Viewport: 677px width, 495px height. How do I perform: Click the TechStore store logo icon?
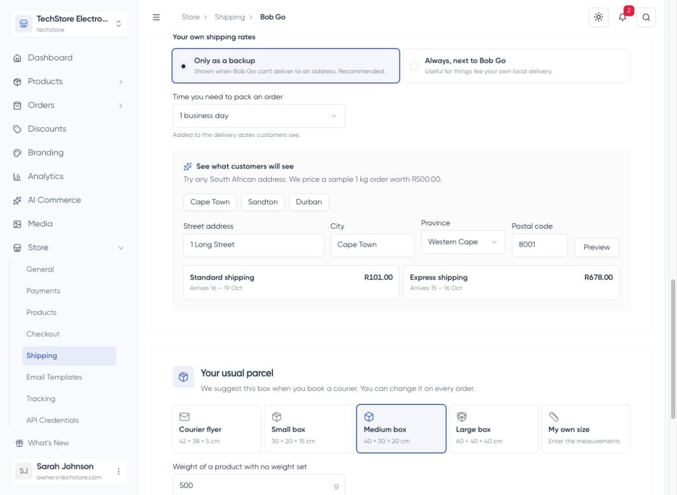click(x=23, y=24)
